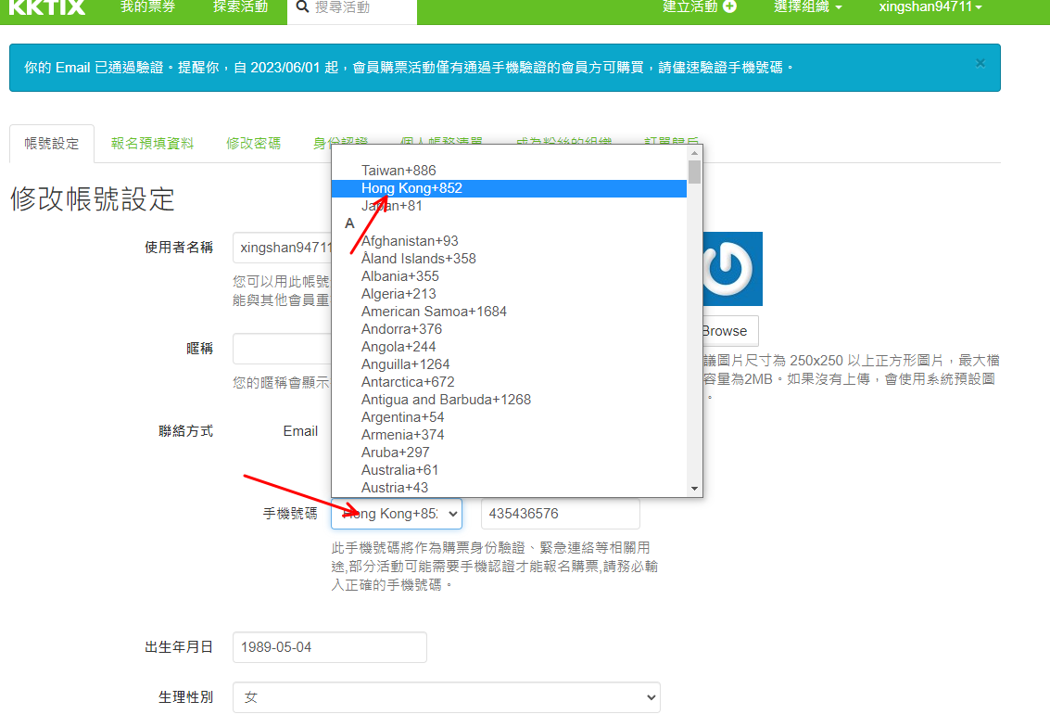The height and width of the screenshot is (727, 1050).
Task: Open the 選擇組織 dropdown menu
Action: [x=808, y=7]
